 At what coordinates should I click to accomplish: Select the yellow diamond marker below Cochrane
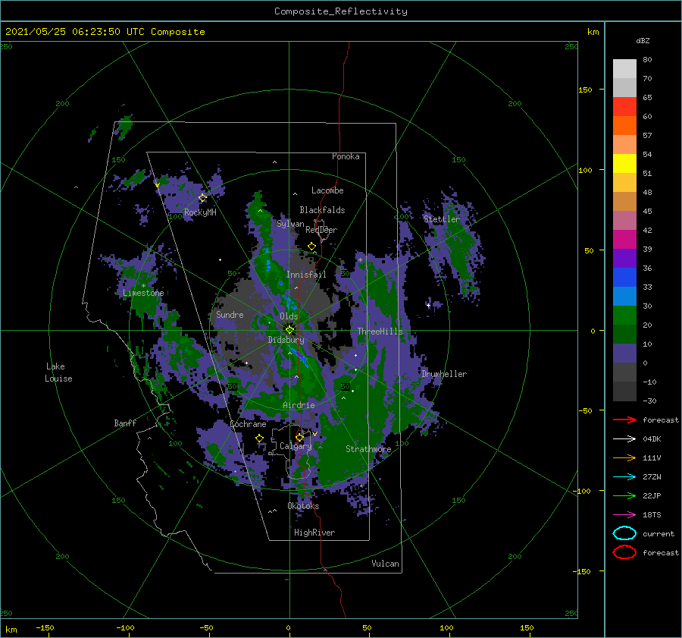(260, 438)
